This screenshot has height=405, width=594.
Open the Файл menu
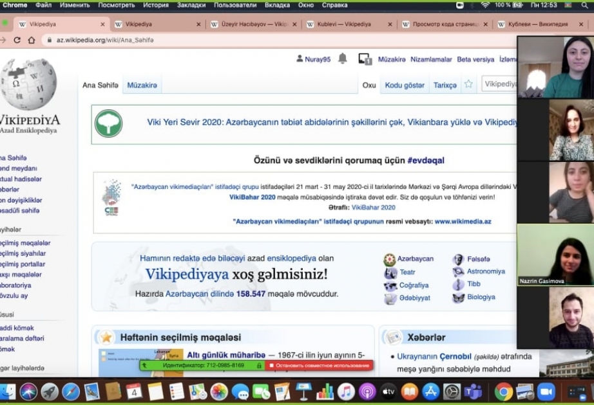click(x=44, y=5)
